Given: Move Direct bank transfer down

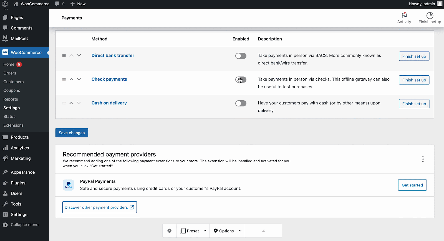Looking at the screenshot, I should click(x=79, y=55).
